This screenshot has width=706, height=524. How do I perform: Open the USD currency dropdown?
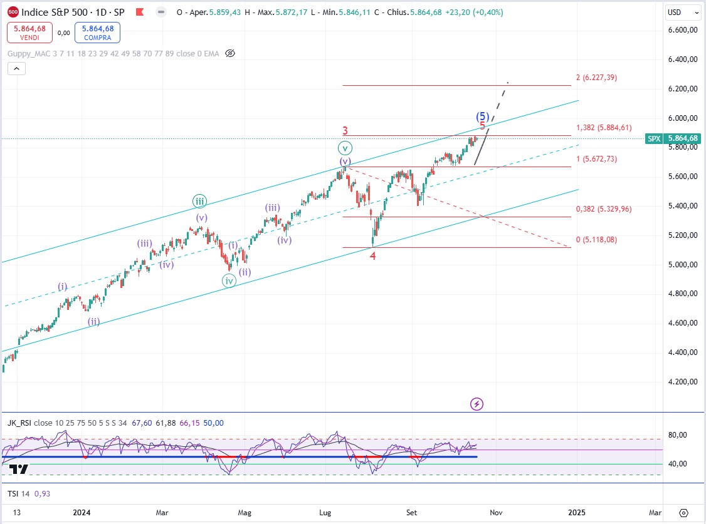(x=683, y=13)
